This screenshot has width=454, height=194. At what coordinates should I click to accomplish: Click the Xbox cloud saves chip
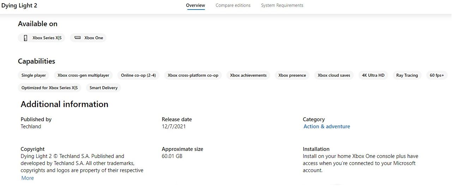pyautogui.click(x=334, y=75)
